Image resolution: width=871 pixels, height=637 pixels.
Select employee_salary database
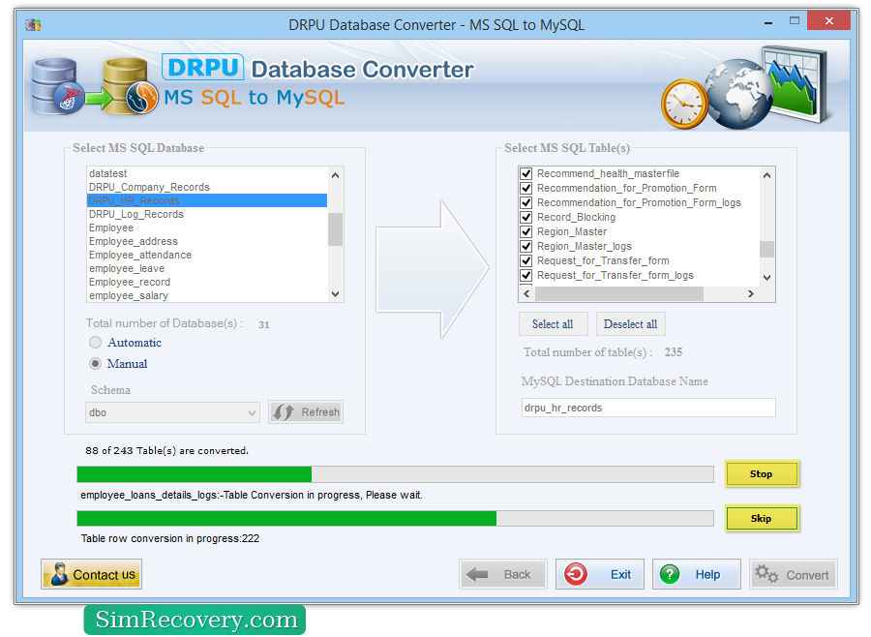click(x=207, y=295)
